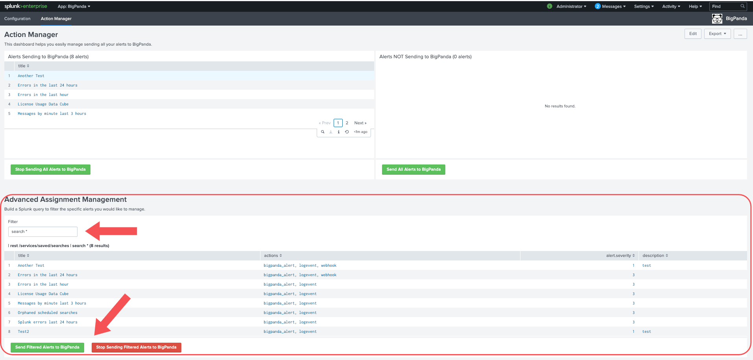Open the search inspector magnifier icon below pagination

tap(323, 132)
